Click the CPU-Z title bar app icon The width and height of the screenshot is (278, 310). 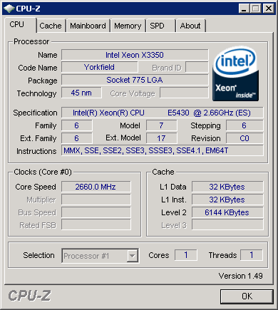click(x=9, y=9)
